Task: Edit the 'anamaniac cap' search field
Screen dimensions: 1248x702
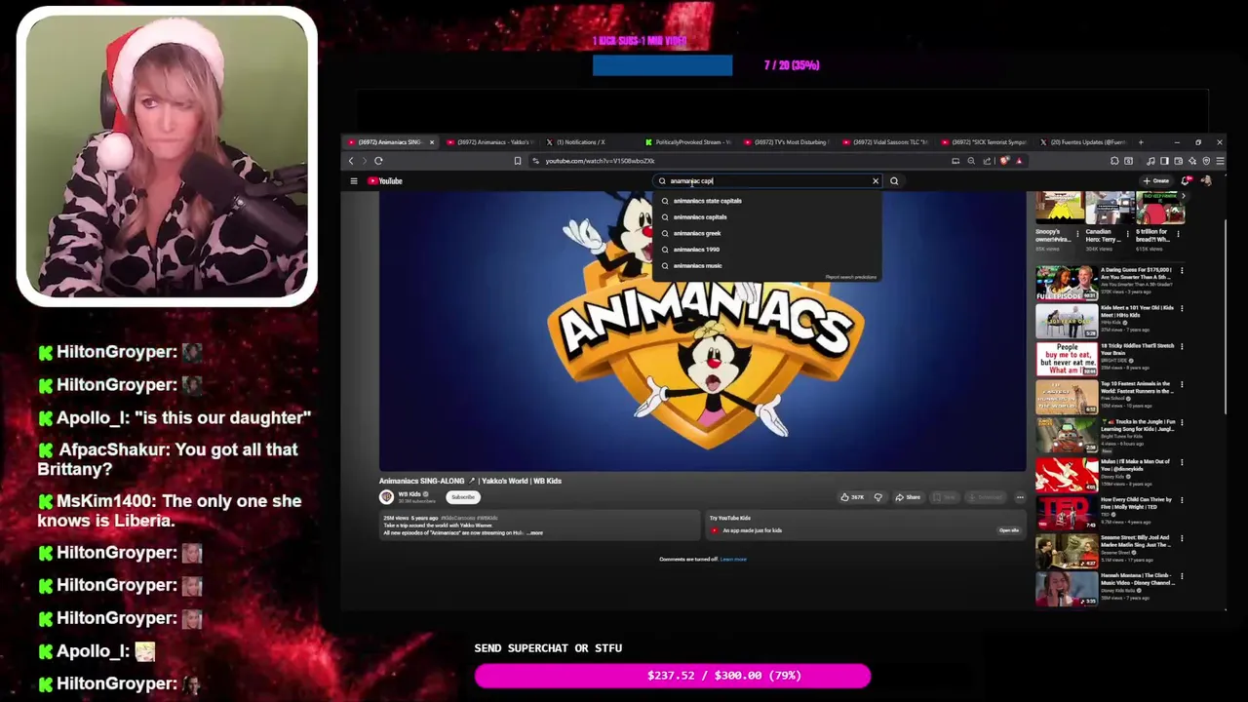Action: 766,180
